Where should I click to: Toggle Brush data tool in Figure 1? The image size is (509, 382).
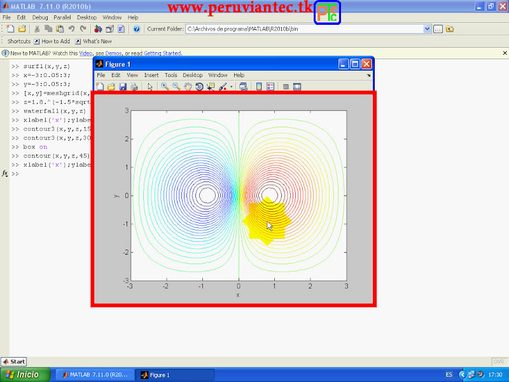click(x=223, y=87)
